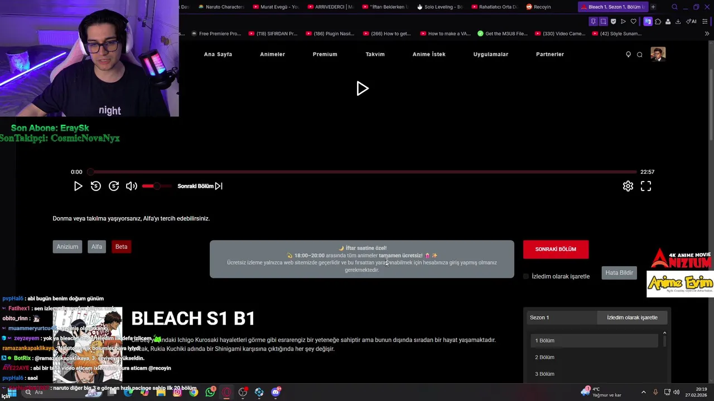
Task: Select the Anizium player source
Action: (67, 247)
